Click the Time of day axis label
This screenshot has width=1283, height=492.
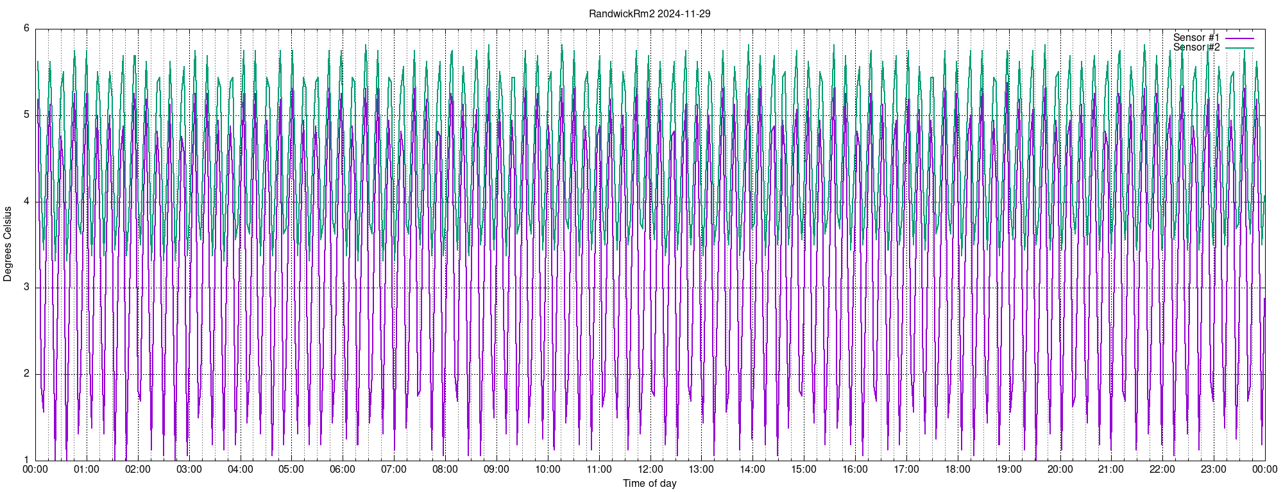click(x=650, y=483)
